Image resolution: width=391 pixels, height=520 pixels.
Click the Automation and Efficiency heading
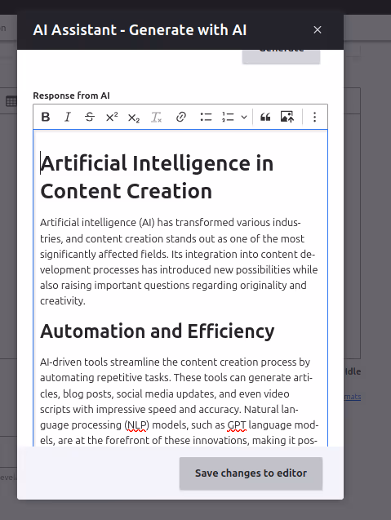(x=158, y=331)
